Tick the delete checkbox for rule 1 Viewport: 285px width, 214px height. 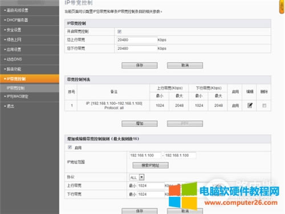264,105
